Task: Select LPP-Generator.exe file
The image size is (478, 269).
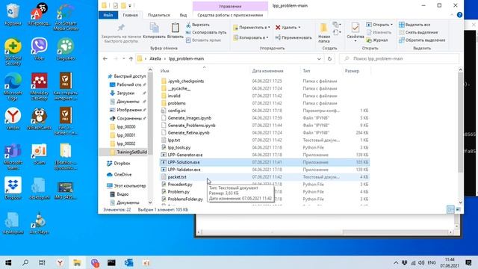Action: coord(184,155)
